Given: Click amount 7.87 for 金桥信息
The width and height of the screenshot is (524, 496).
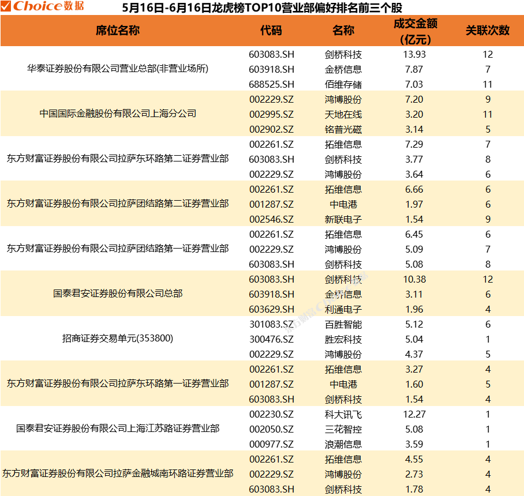Looking at the screenshot, I should (414, 69).
